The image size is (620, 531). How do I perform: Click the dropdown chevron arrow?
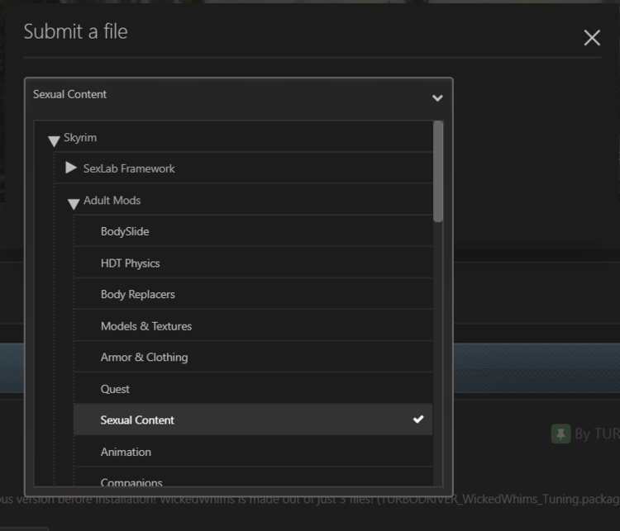click(x=437, y=97)
